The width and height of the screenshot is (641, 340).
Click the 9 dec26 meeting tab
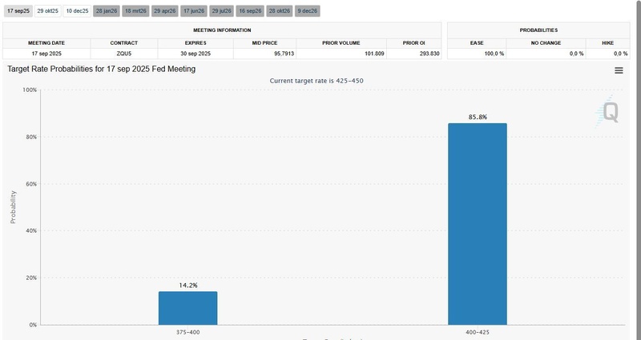tap(308, 11)
